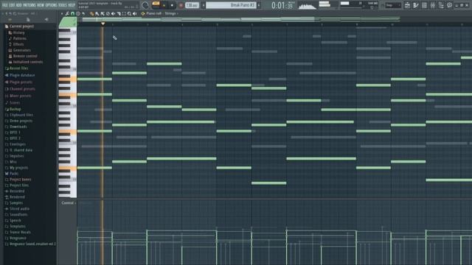Open the OPTIONS menu

(x=51, y=5)
